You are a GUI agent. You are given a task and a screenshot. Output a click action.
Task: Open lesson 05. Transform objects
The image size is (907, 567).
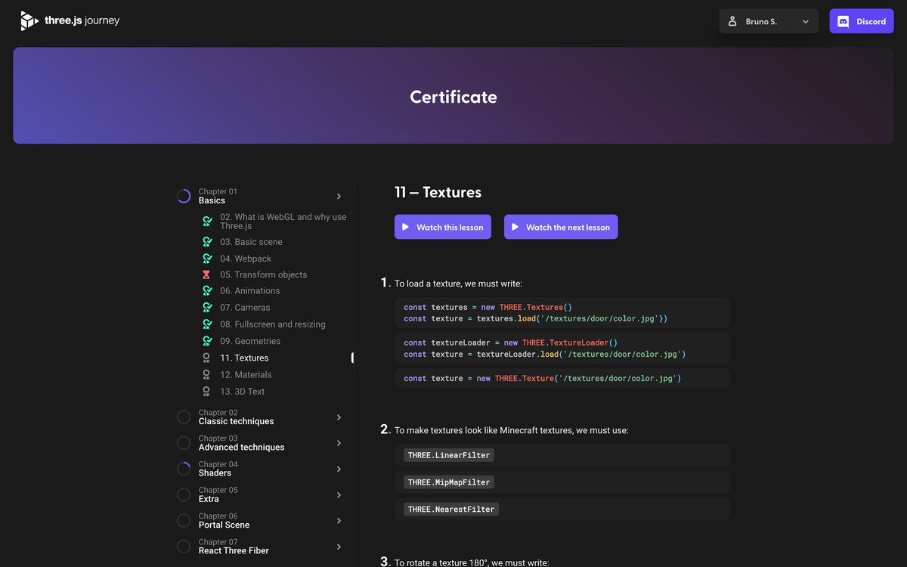point(264,275)
